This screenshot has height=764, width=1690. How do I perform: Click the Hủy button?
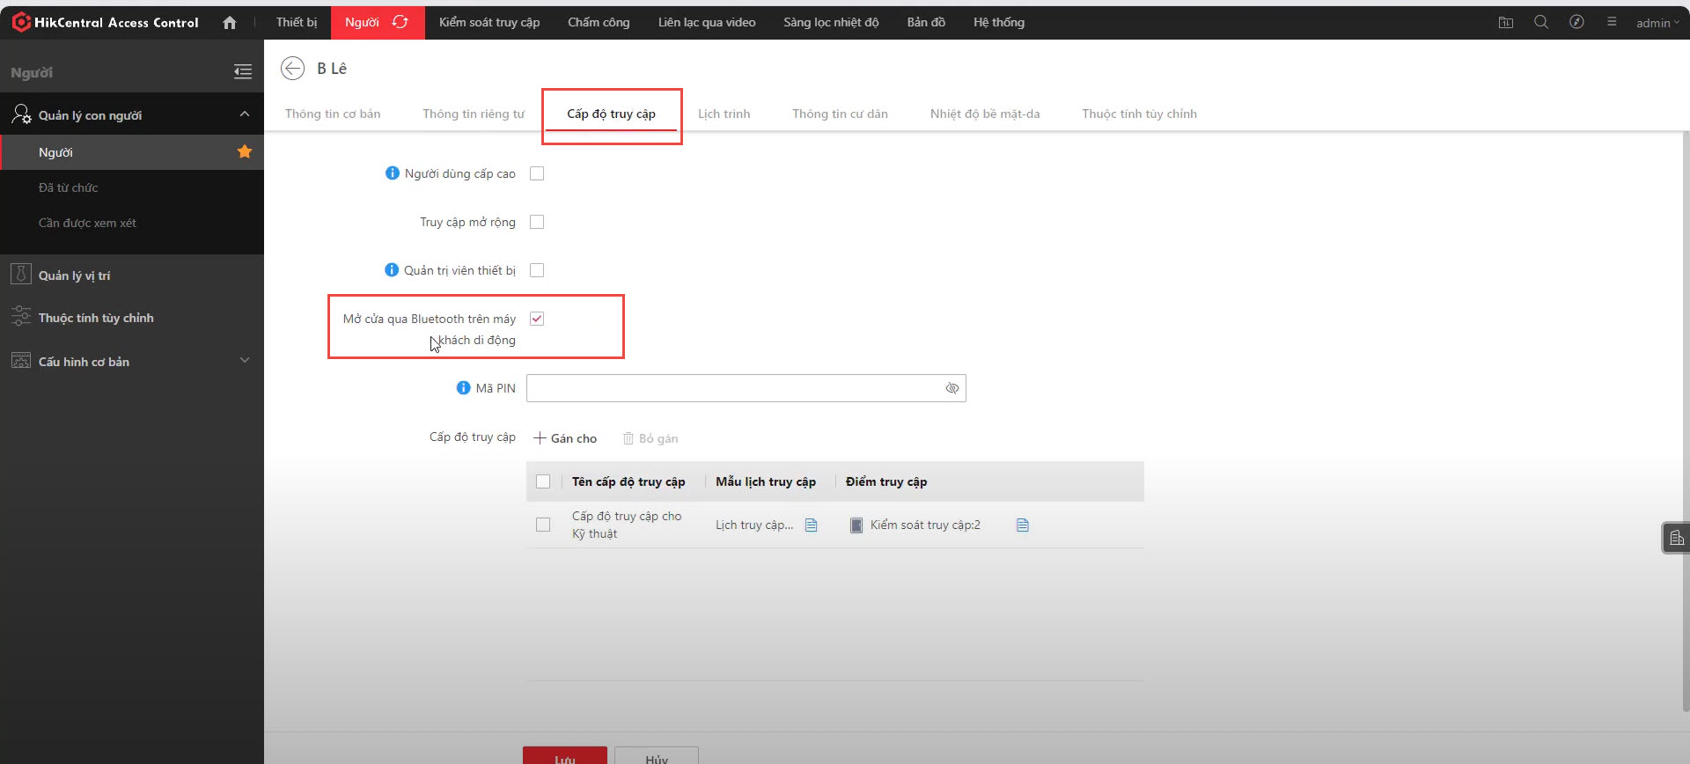[657, 757]
